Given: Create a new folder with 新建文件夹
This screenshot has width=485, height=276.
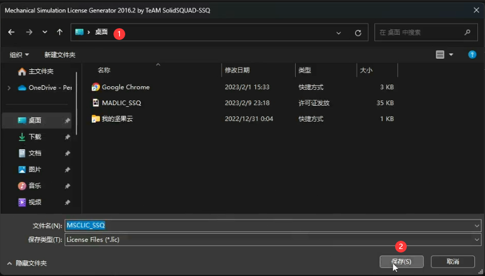Looking at the screenshot, I should [x=60, y=55].
